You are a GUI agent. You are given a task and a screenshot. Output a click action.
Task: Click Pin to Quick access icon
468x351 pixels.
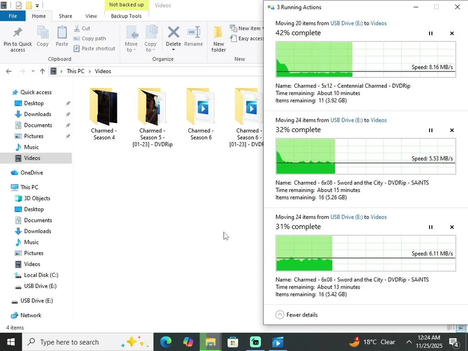(x=18, y=33)
